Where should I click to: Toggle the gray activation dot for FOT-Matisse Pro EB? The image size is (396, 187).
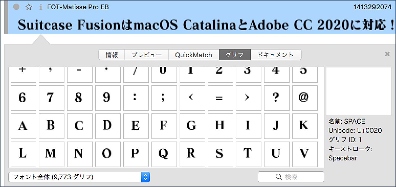(16, 7)
